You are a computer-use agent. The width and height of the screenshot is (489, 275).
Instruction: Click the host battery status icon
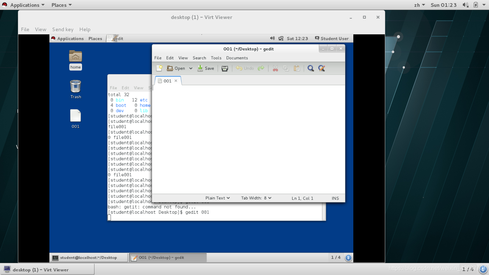pyautogui.click(x=476, y=5)
